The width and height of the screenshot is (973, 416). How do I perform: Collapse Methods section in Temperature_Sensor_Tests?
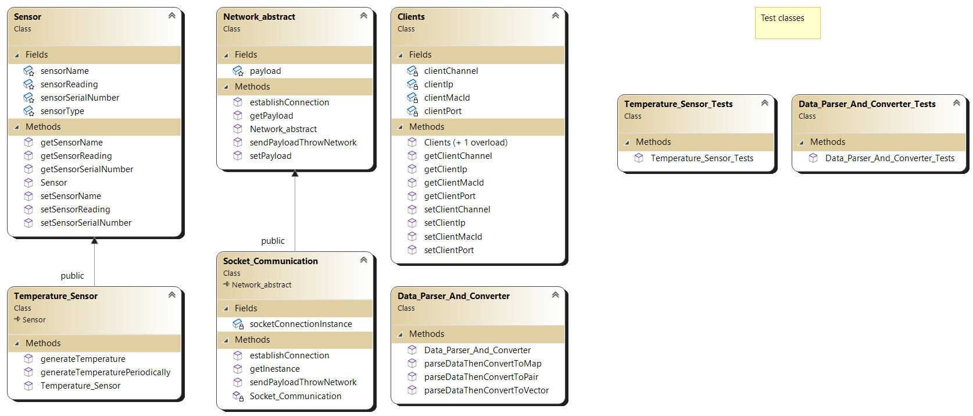pos(627,143)
